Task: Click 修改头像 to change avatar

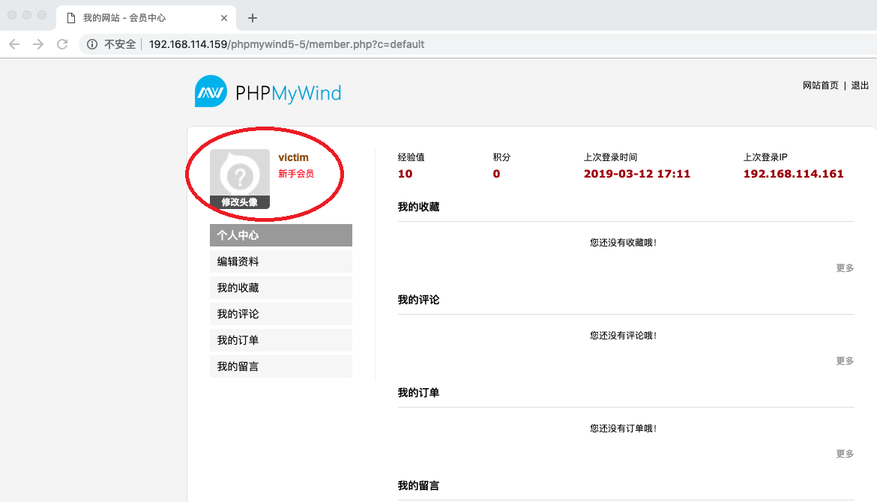Action: point(240,202)
